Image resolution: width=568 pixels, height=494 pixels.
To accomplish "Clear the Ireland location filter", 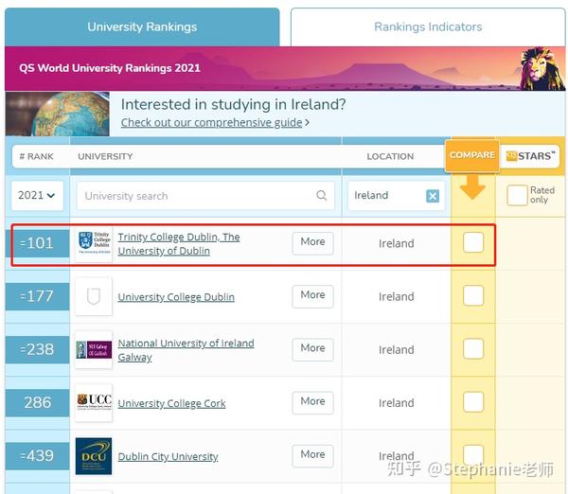I will pyautogui.click(x=433, y=196).
